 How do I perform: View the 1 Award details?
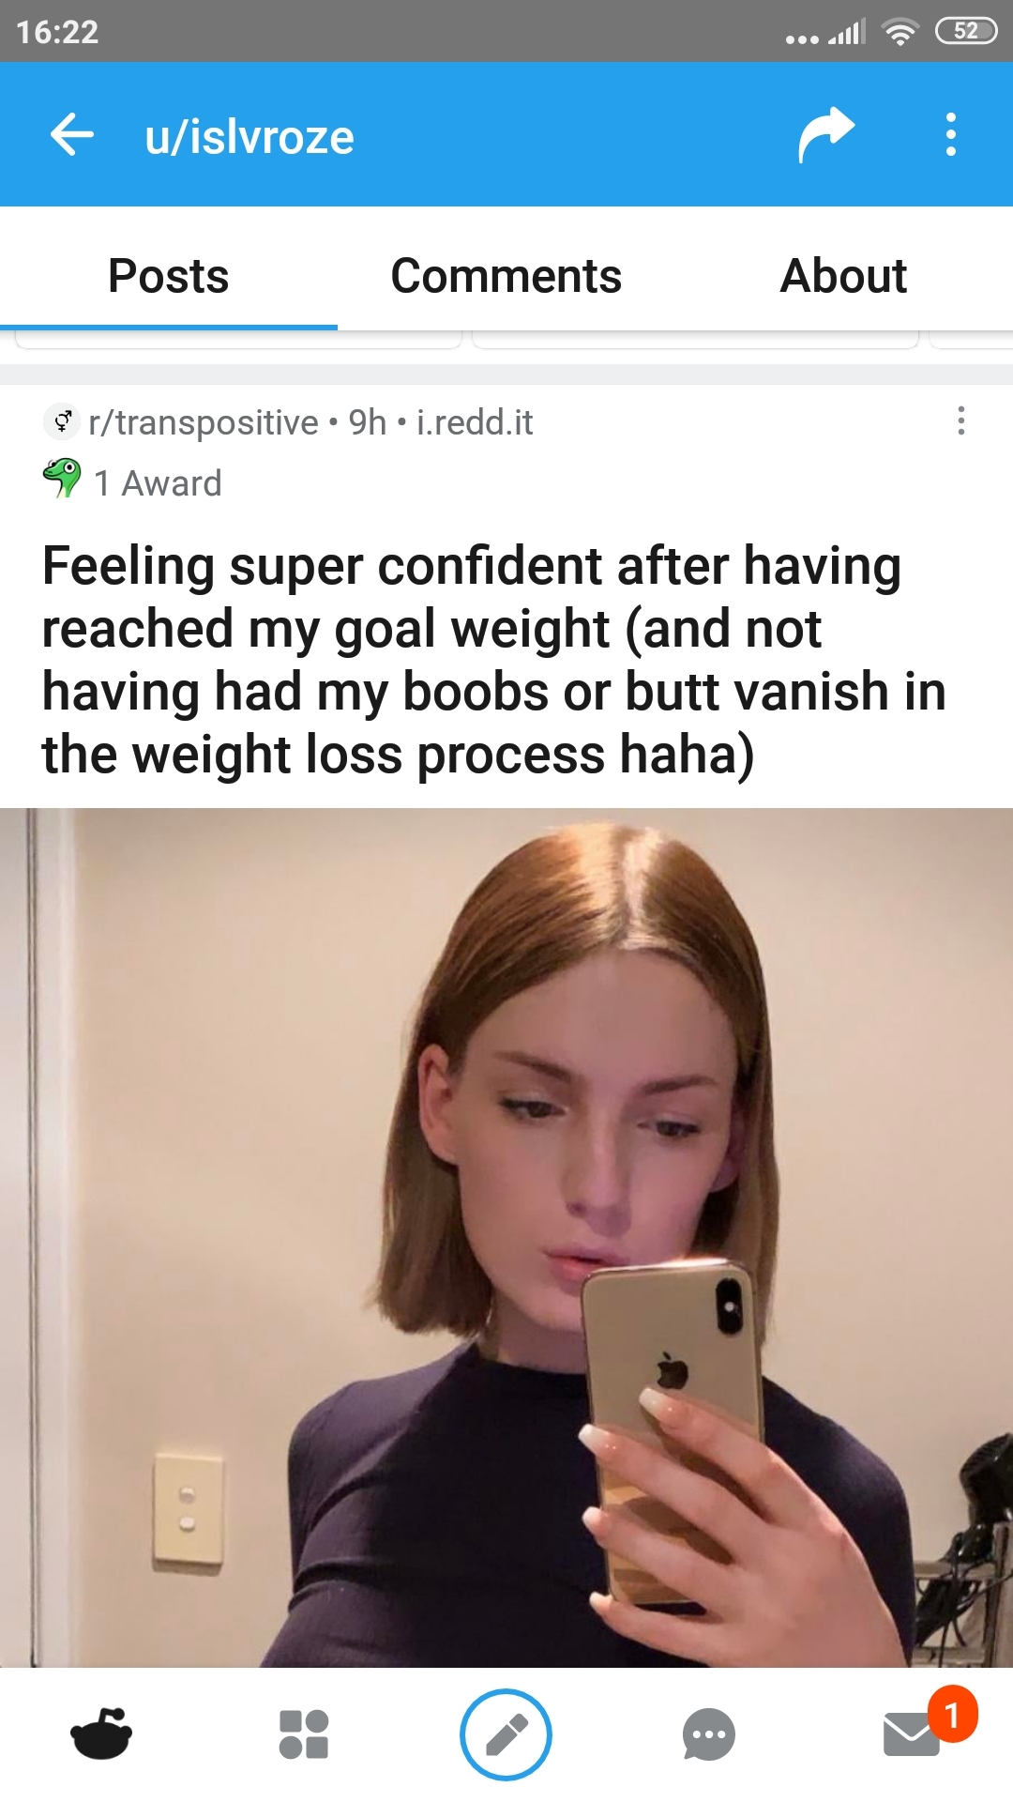[x=158, y=483]
